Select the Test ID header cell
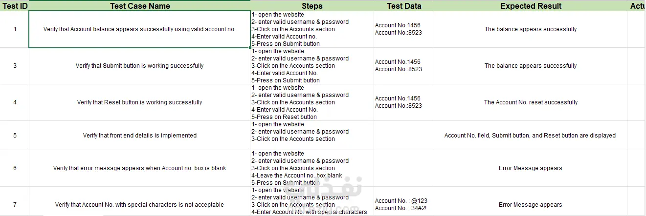The height and width of the screenshot is (216, 646). tap(14, 6)
